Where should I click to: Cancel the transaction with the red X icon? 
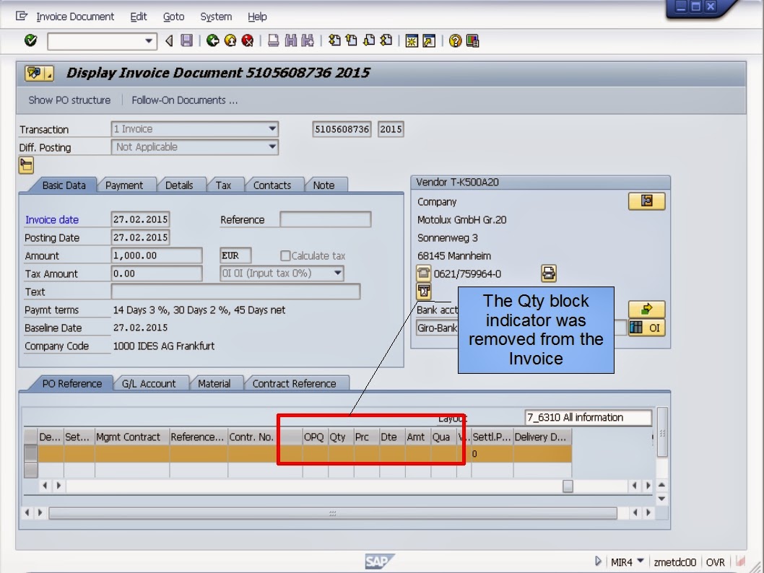click(x=247, y=41)
